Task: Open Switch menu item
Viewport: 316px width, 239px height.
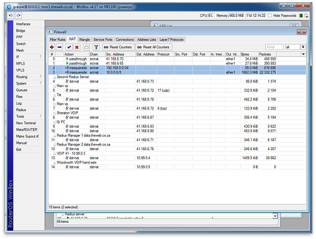Action: (29, 44)
